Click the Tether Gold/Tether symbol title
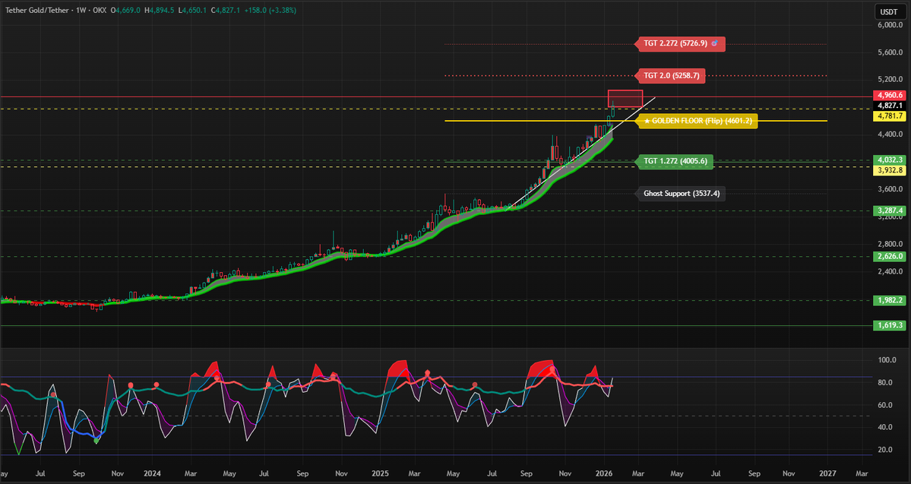 pyautogui.click(x=38, y=11)
